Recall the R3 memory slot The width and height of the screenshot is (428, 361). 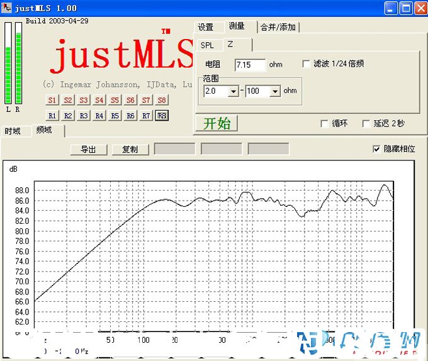(x=84, y=116)
